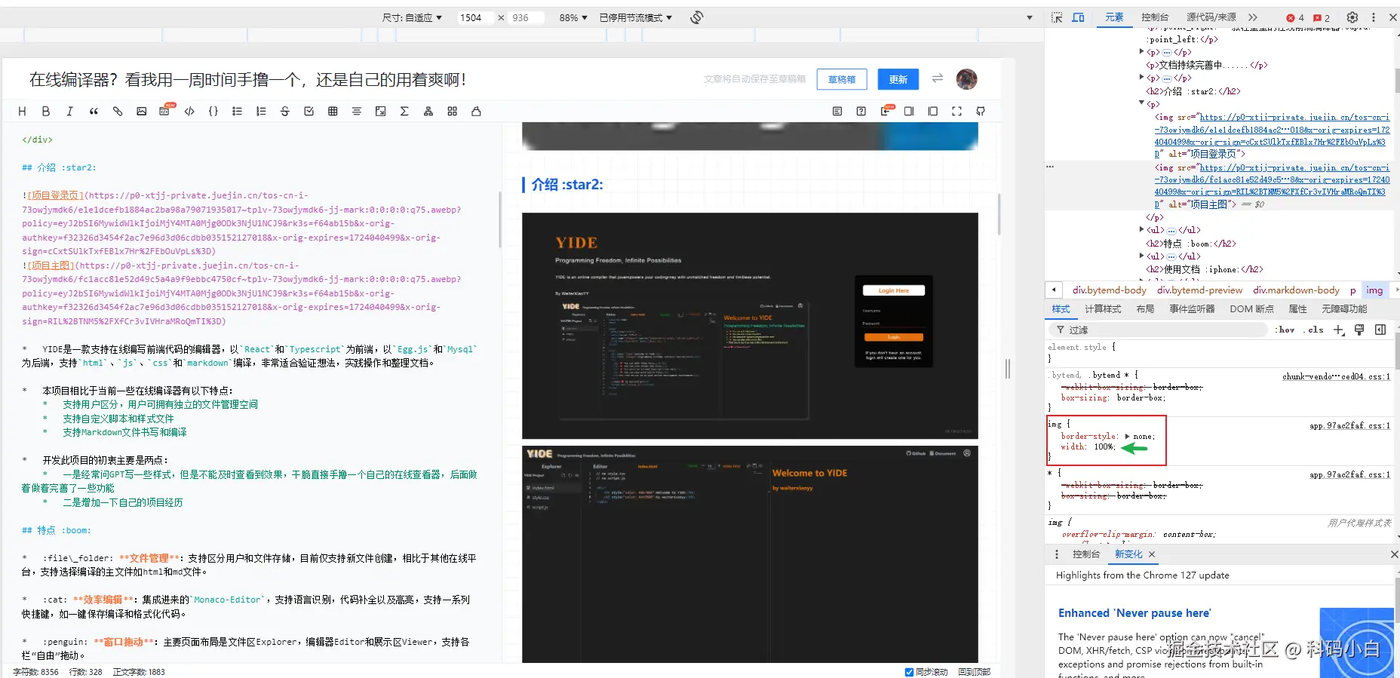Expand the border-style shorthand triangle
This screenshot has width=1400, height=678.
point(1128,436)
